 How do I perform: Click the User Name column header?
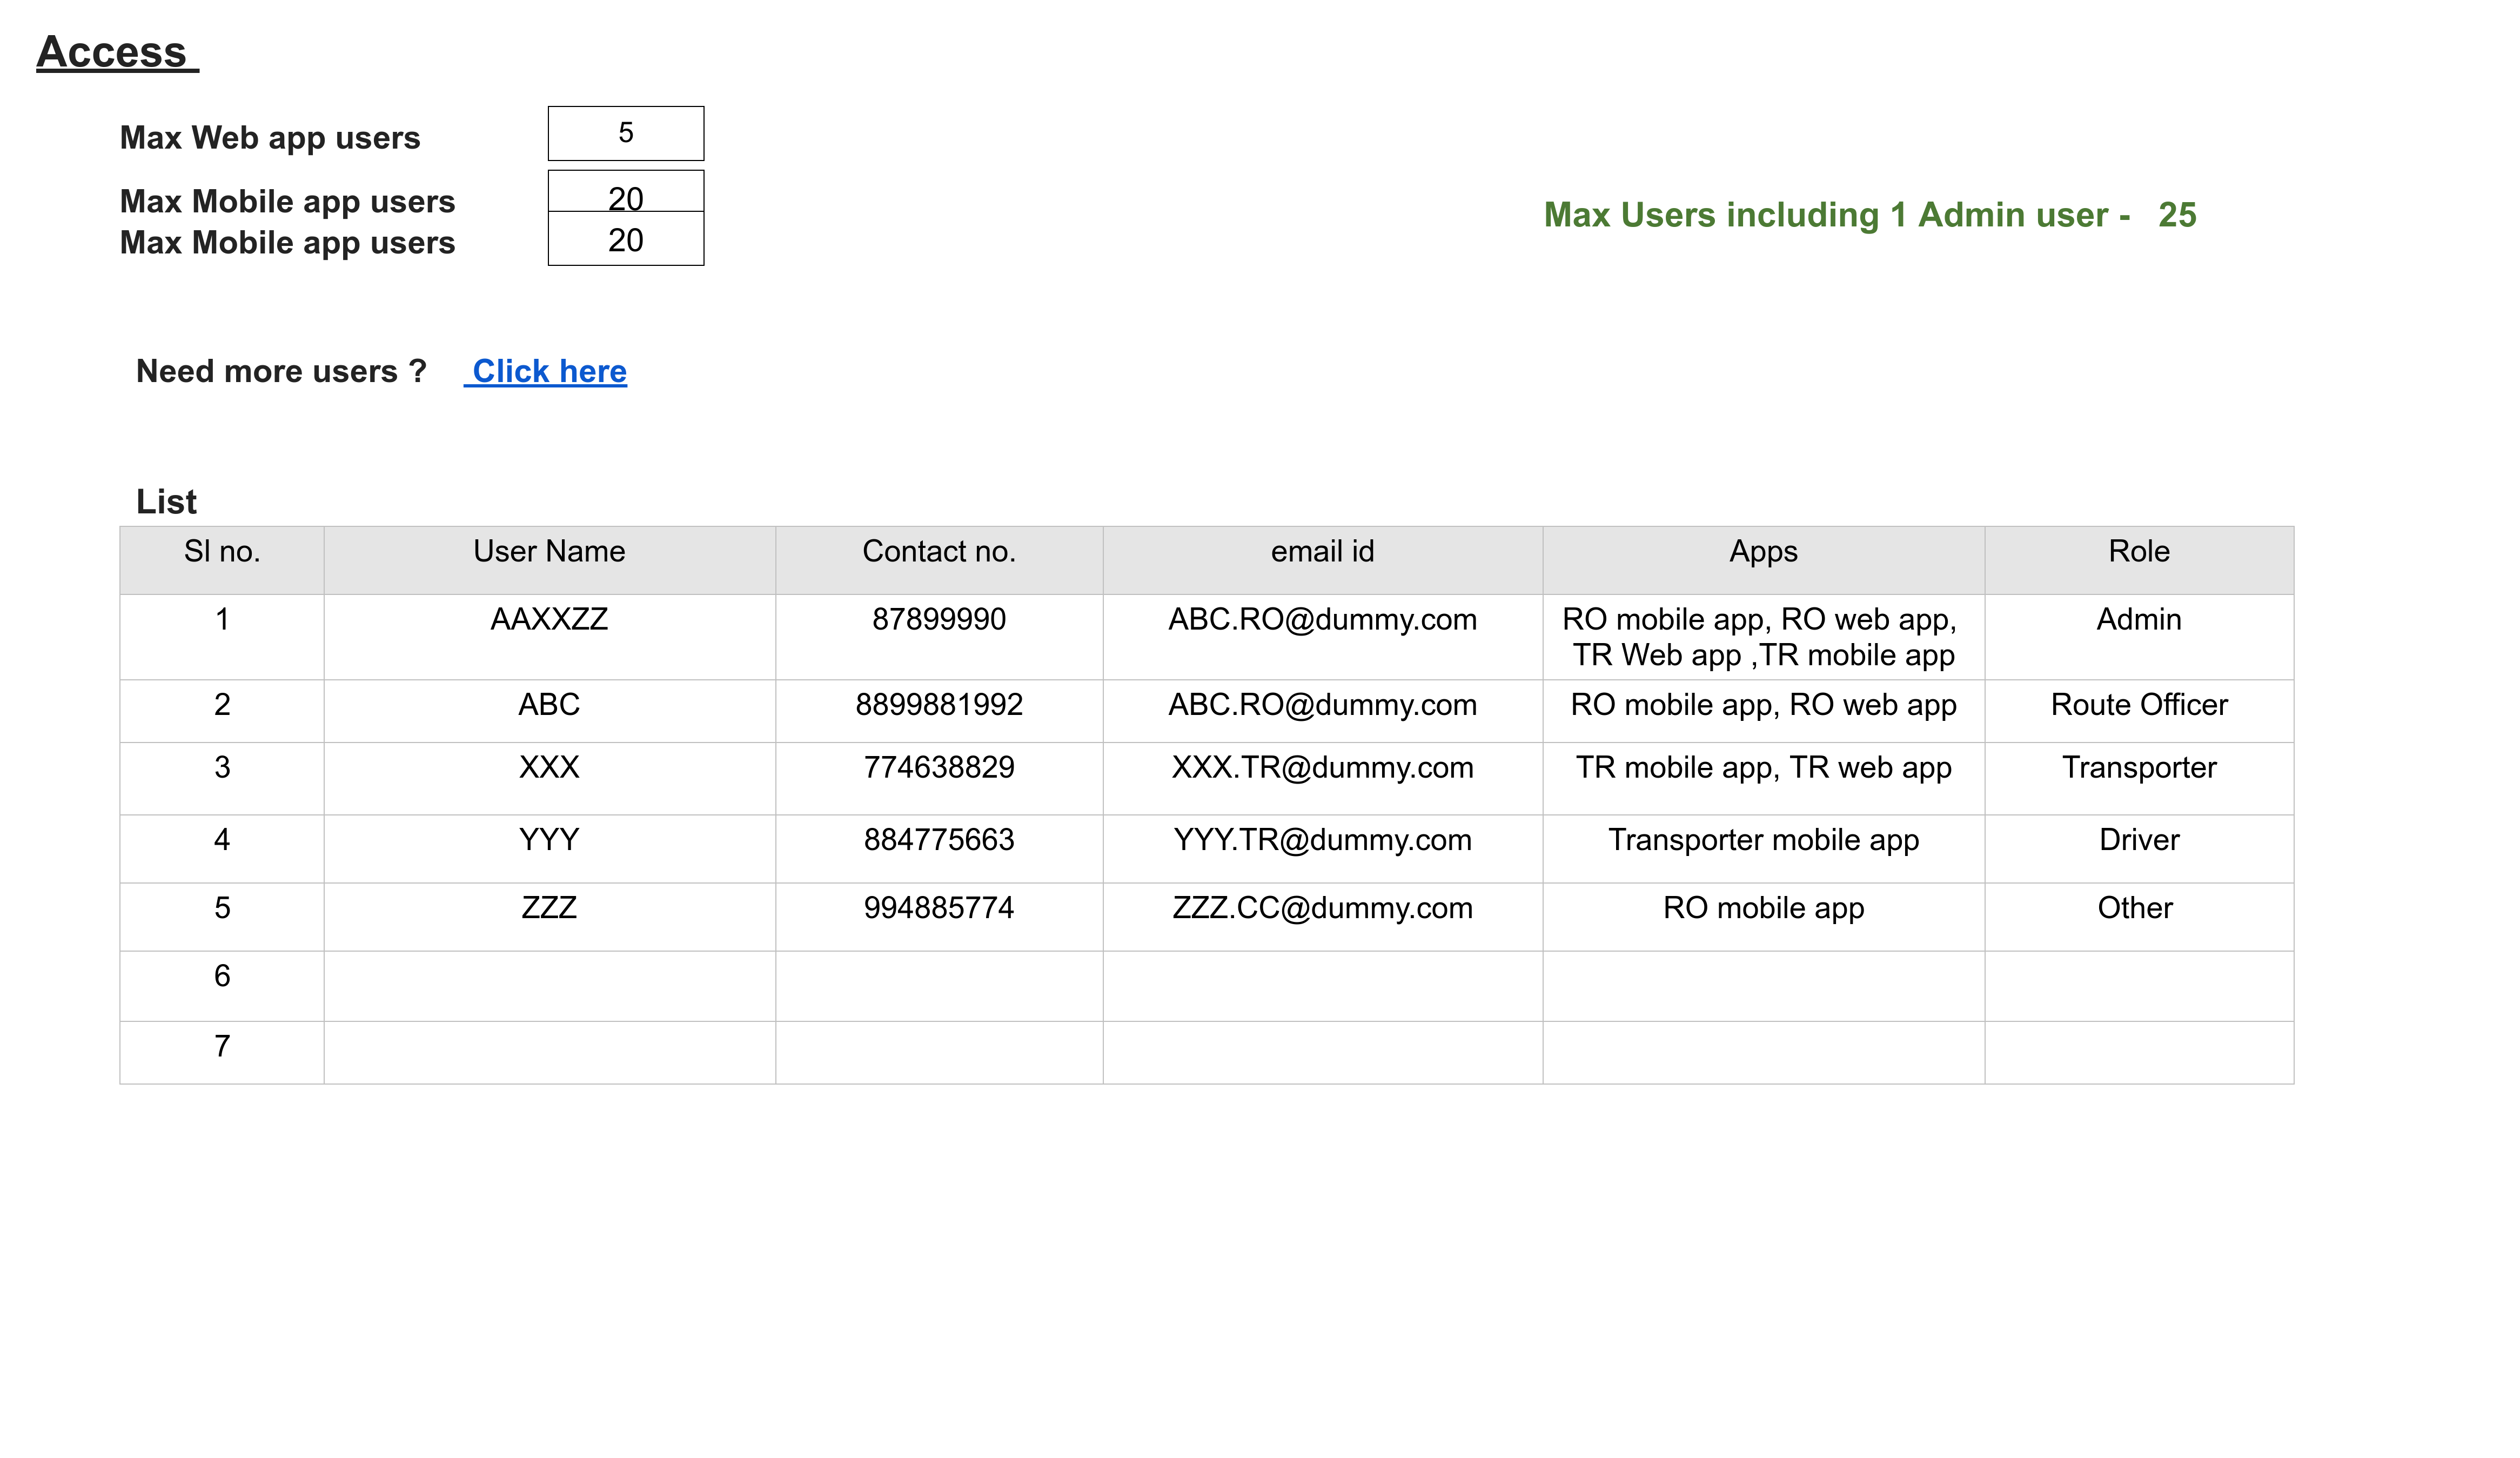coord(549,551)
